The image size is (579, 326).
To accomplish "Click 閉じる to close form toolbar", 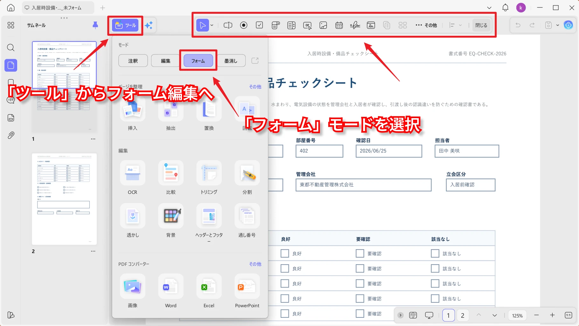I will click(481, 25).
